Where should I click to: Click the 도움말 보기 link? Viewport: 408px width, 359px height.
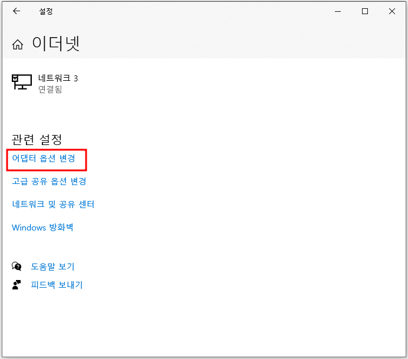click(x=52, y=266)
